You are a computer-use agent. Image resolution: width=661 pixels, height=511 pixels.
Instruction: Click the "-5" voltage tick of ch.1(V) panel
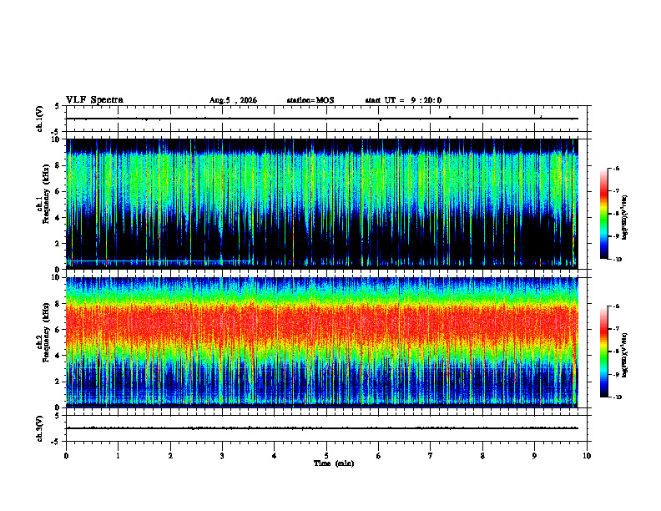tap(56, 133)
